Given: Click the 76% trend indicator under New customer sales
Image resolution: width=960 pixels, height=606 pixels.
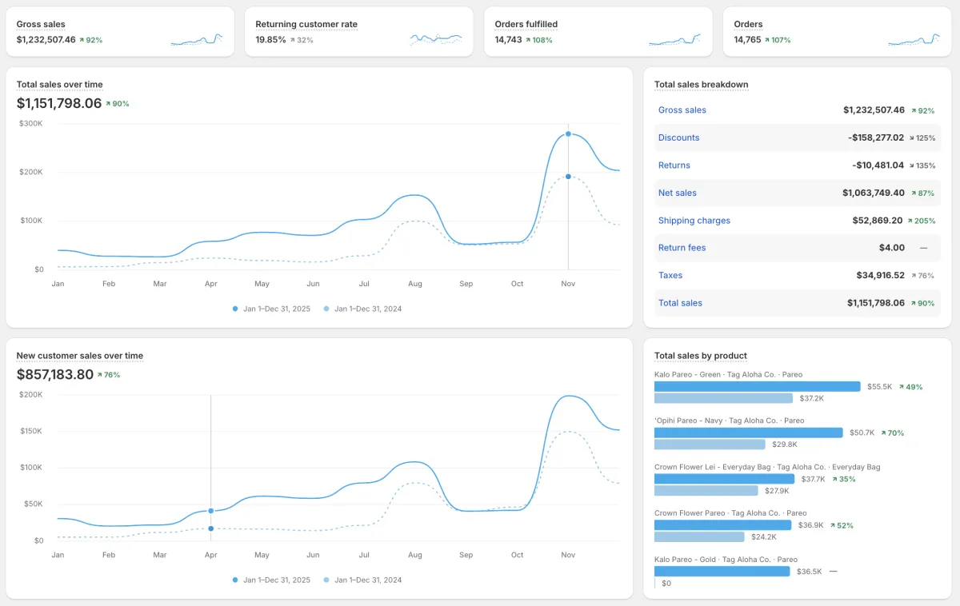Looking at the screenshot, I should point(109,375).
